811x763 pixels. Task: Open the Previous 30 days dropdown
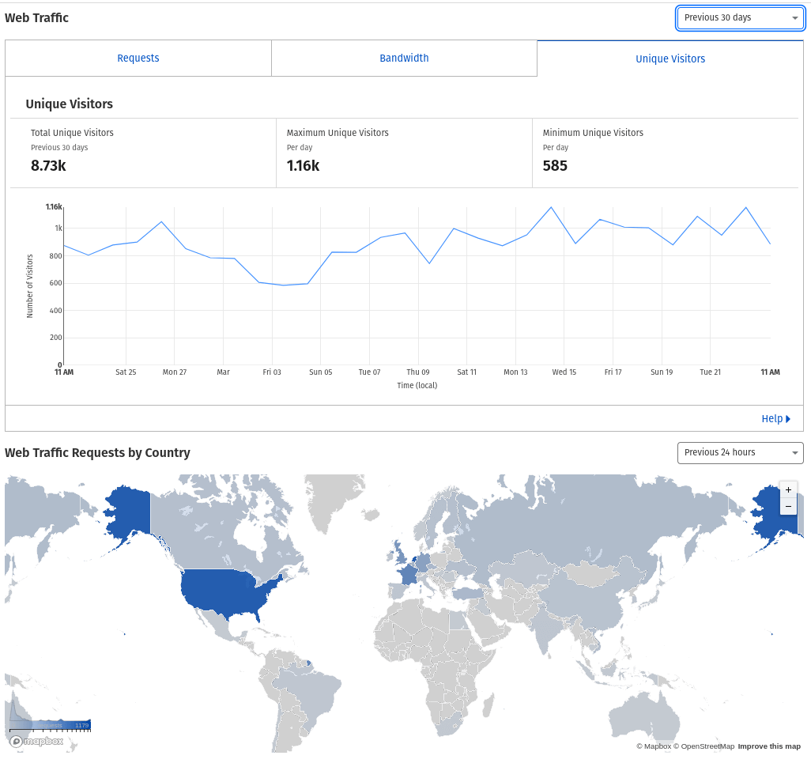(x=740, y=18)
